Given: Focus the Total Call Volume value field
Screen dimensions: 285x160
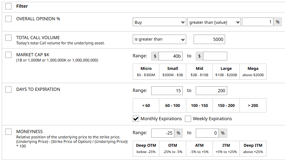Looking at the screenshot, I should 209,39.
